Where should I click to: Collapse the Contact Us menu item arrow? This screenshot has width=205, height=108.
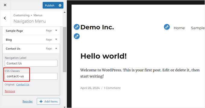click(56, 48)
